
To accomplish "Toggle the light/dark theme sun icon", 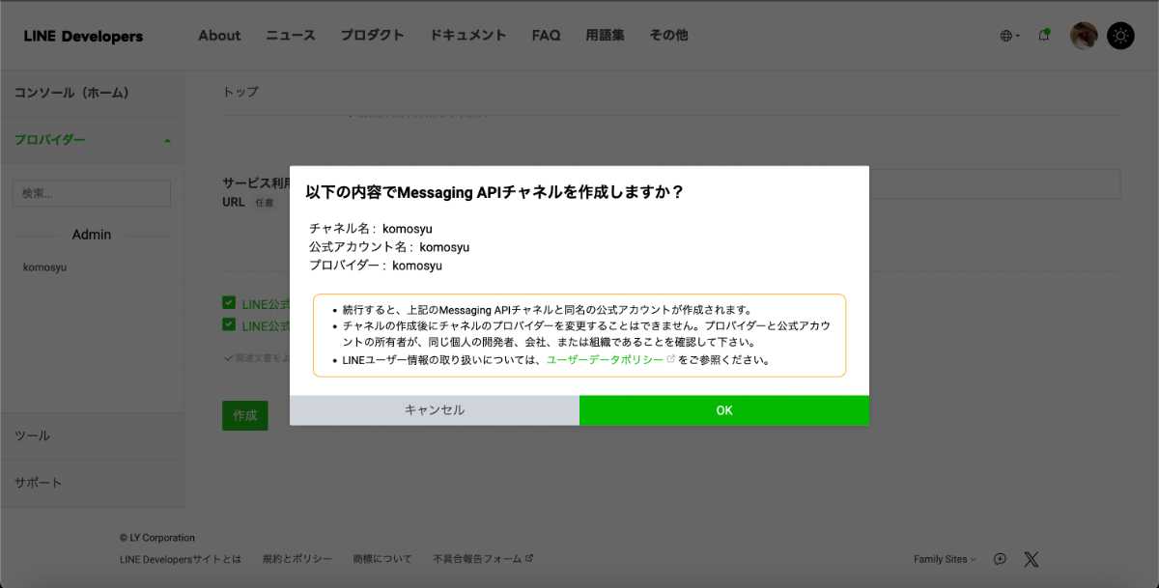I will [x=1120, y=36].
